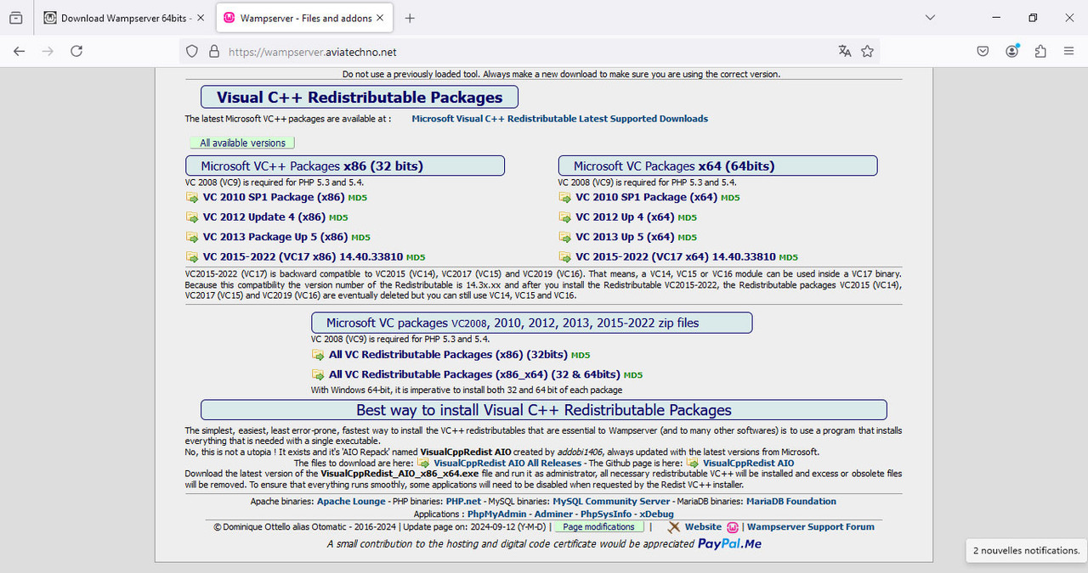Open the VisualCppRedist AIO Github page link
Image resolution: width=1088 pixels, height=573 pixels.
[748, 463]
